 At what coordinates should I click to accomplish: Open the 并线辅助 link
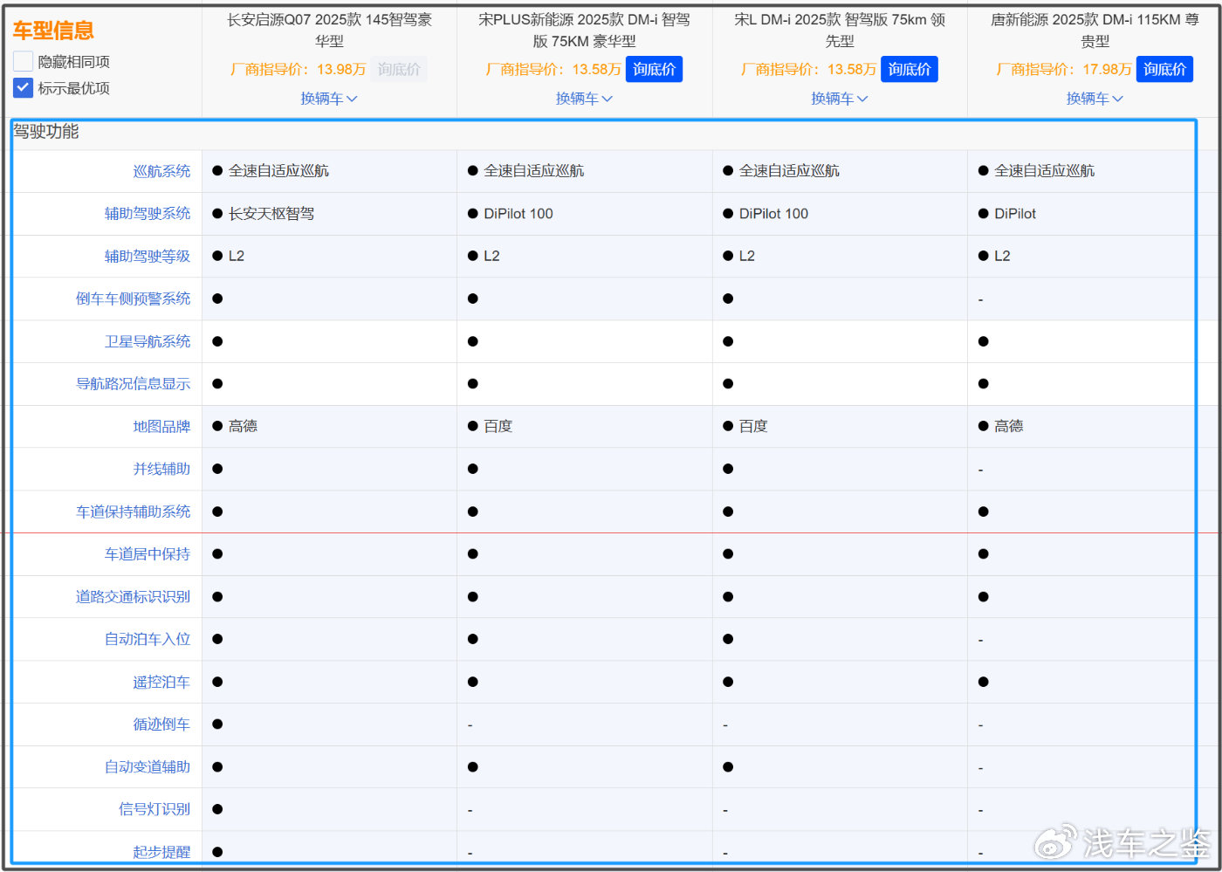161,469
